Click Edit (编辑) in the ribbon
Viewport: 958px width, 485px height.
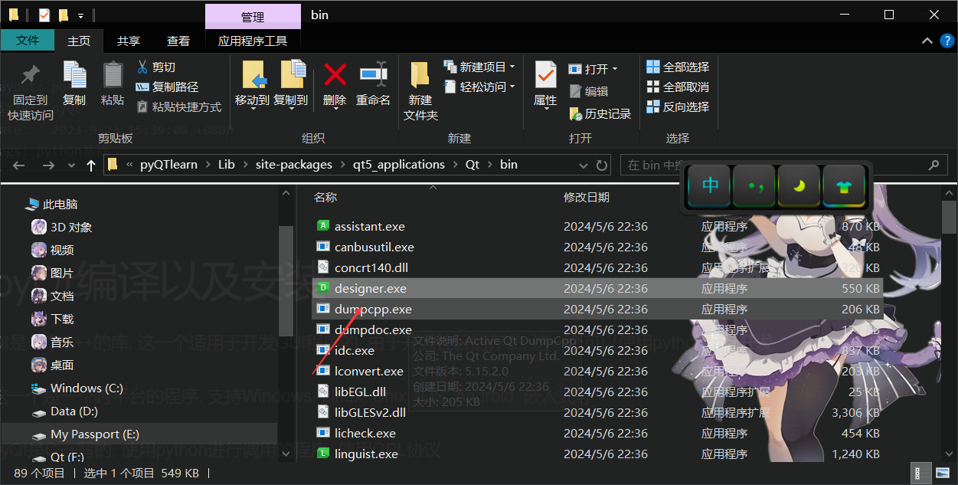pyautogui.click(x=589, y=91)
